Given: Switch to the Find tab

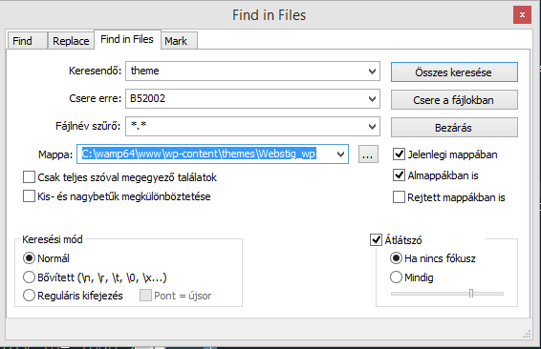Looking at the screenshot, I should [28, 41].
